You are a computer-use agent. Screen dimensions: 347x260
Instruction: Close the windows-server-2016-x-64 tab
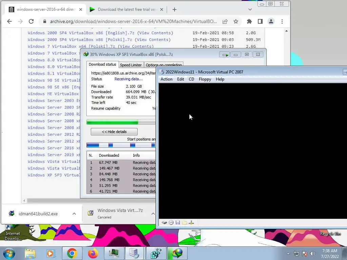coord(81,9)
